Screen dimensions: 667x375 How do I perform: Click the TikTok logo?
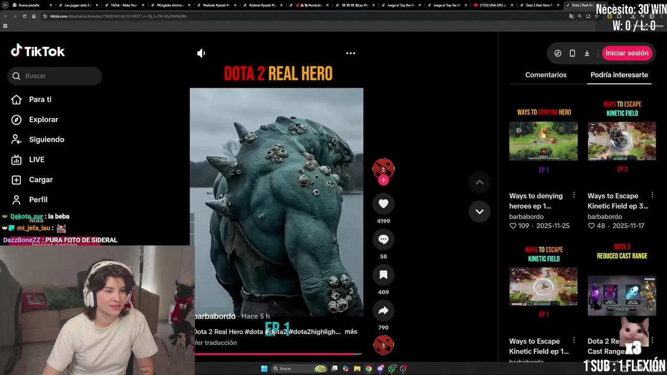pyautogui.click(x=38, y=51)
